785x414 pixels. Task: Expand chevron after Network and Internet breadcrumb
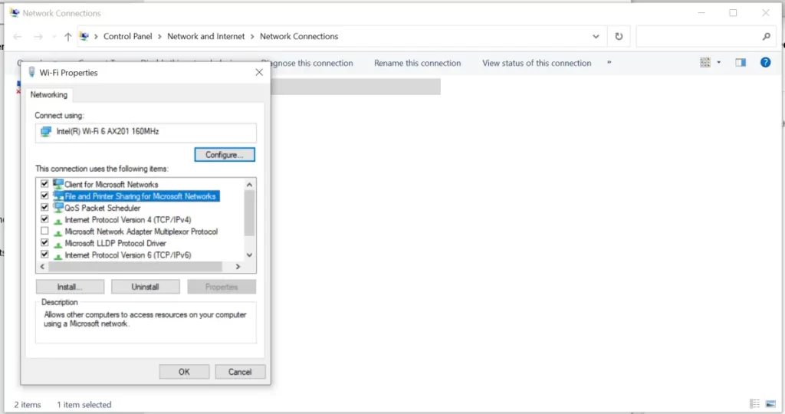coord(252,37)
